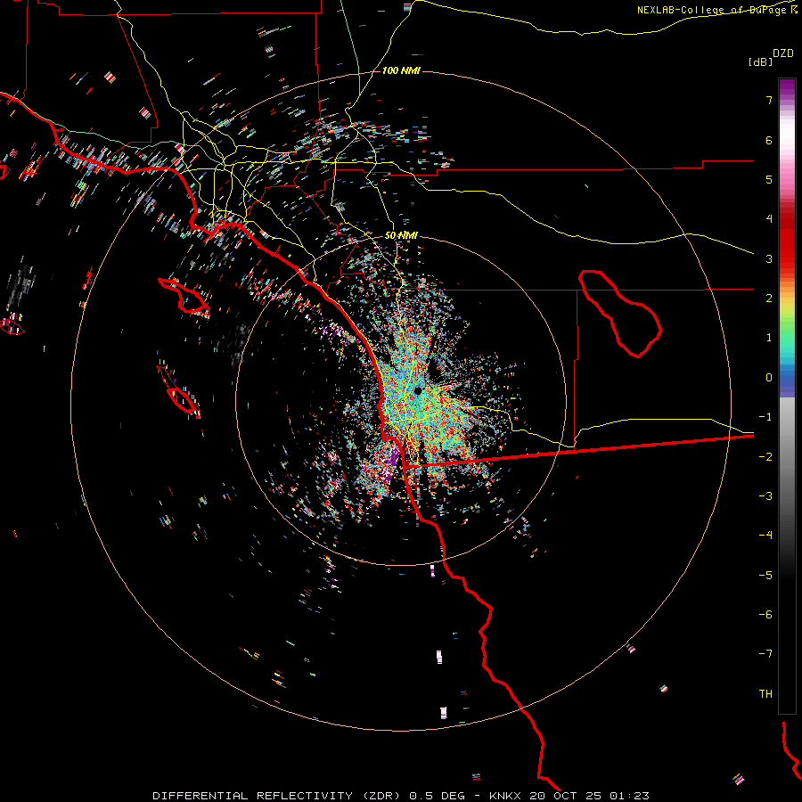Click the 01:23 timestamp text
The width and height of the screenshot is (802, 802).
[629, 796]
